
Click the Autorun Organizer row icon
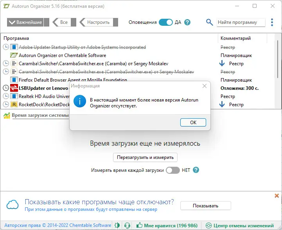click(x=14, y=55)
